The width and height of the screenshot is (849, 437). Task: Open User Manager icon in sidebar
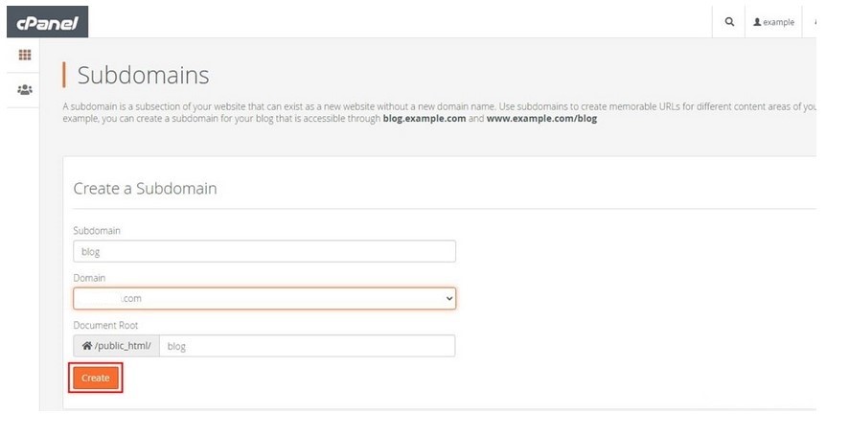pyautogui.click(x=25, y=89)
